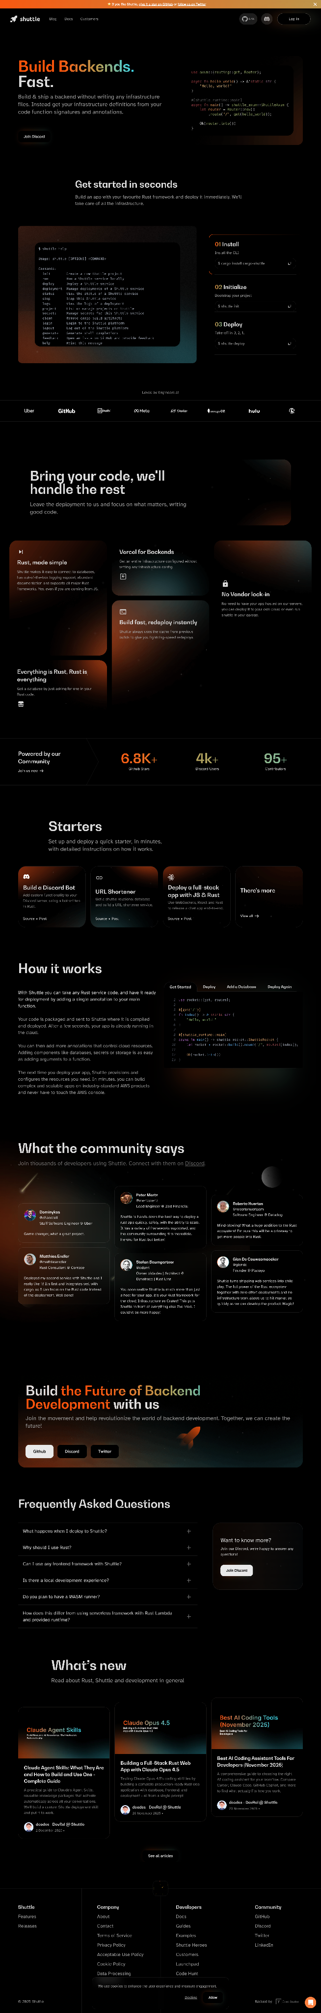Dismiss the top announcement banner
Image resolution: width=321 pixels, height=2013 pixels.
[314, 4]
